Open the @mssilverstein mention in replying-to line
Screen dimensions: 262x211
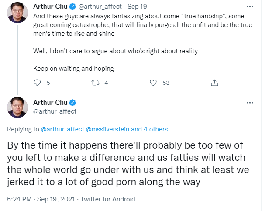[107, 129]
